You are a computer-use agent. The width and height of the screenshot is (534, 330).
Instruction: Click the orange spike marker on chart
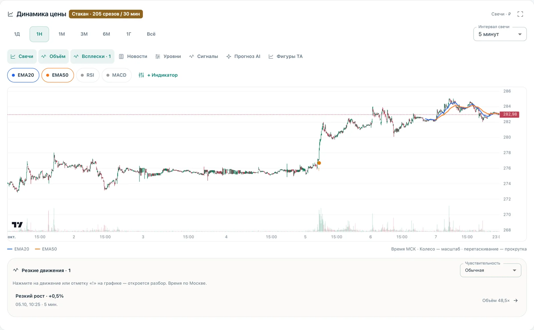pyautogui.click(x=319, y=163)
